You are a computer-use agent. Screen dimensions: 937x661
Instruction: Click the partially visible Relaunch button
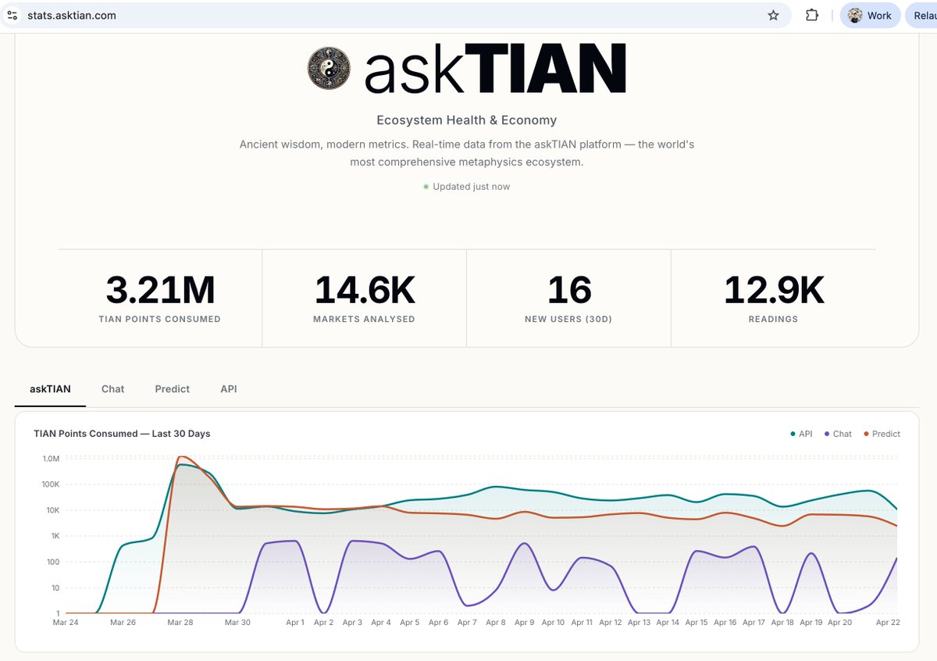(921, 15)
